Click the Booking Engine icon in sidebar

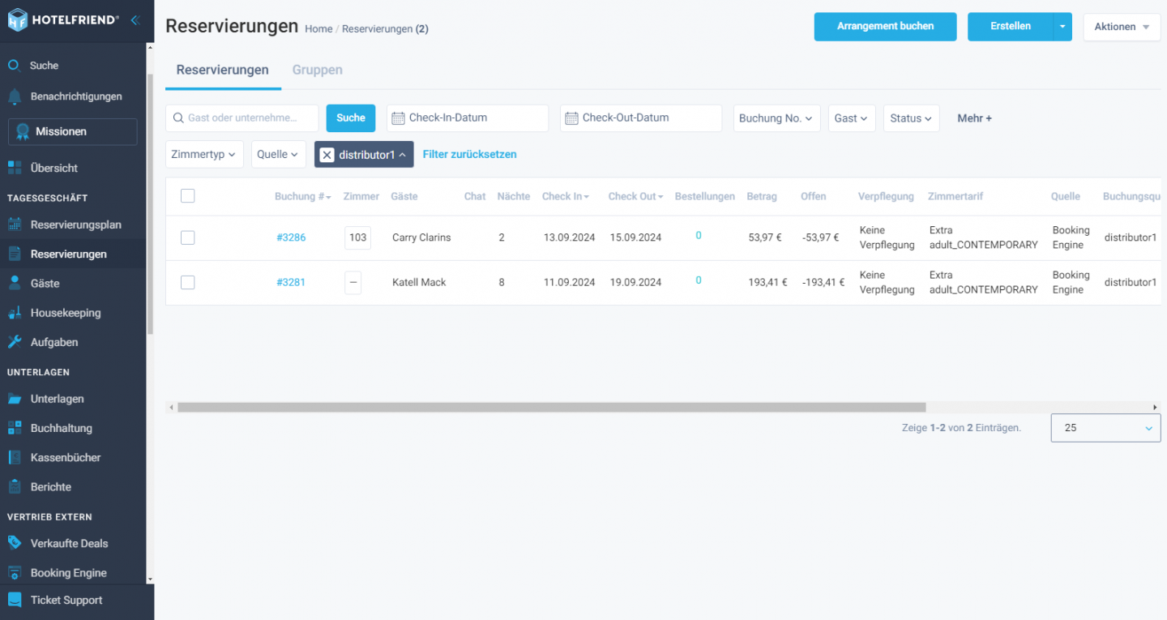point(15,572)
